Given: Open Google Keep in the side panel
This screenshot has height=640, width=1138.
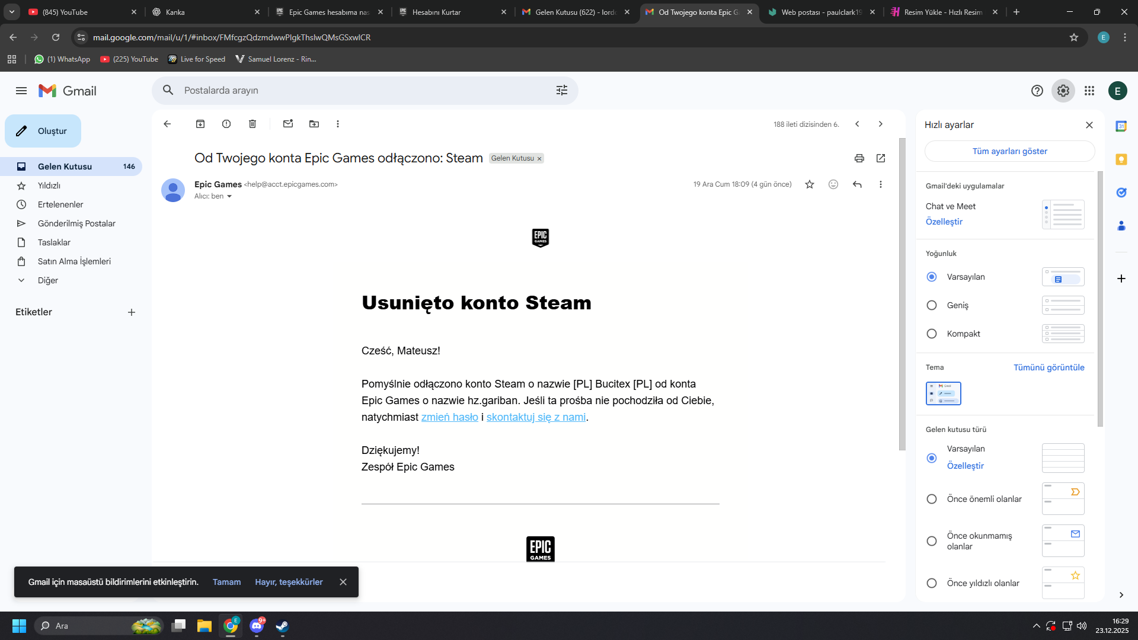Looking at the screenshot, I should tap(1121, 159).
